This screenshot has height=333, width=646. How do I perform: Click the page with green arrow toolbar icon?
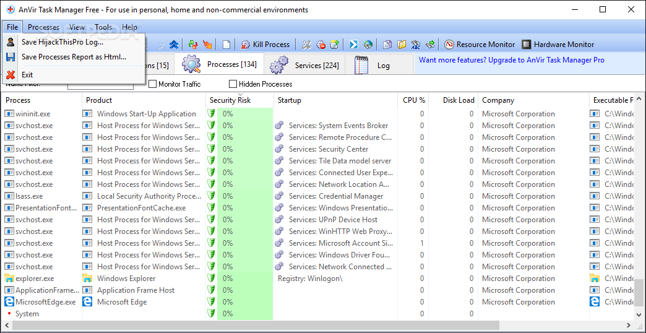coord(335,45)
